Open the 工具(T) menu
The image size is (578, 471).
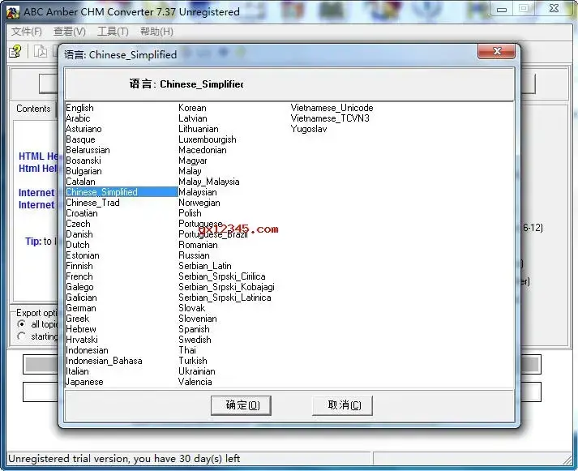[x=113, y=32]
